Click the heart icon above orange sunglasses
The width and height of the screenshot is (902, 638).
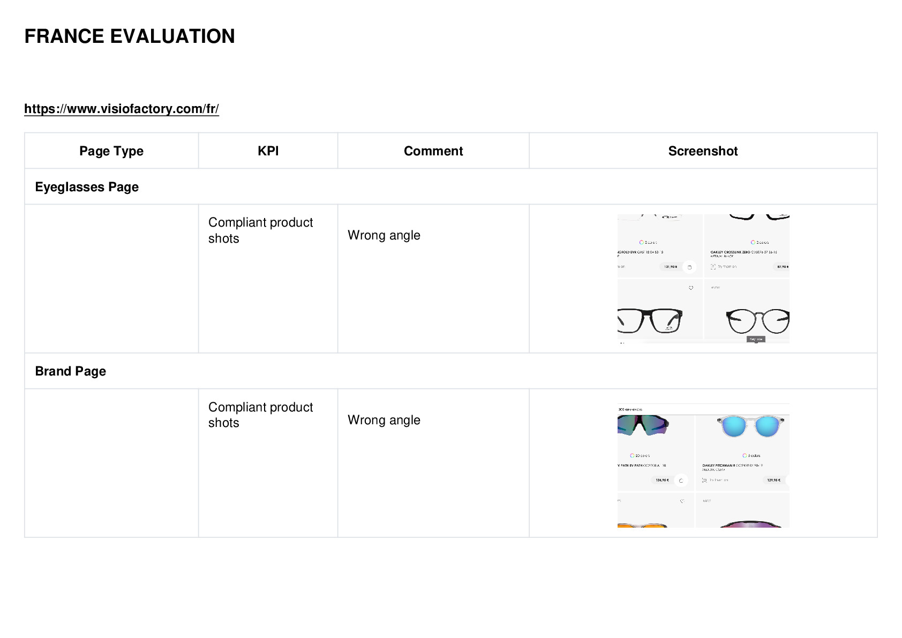682,501
